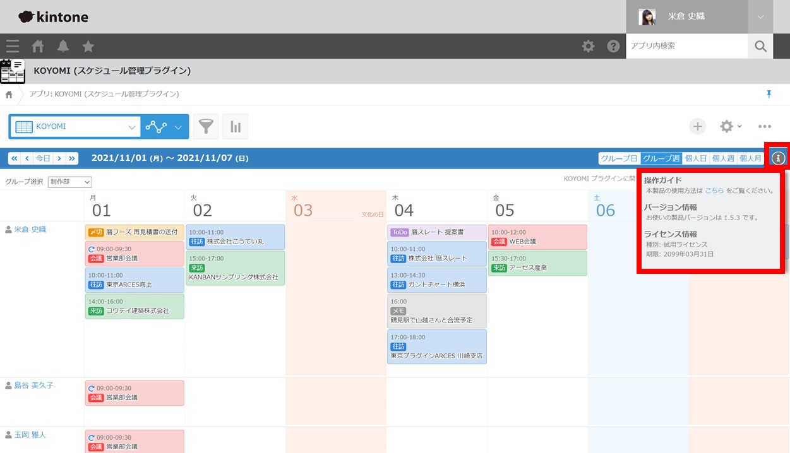This screenshot has width=790, height=453.
Task: Open the 東京プラグインARCES 川崎支店 event
Action: click(437, 347)
